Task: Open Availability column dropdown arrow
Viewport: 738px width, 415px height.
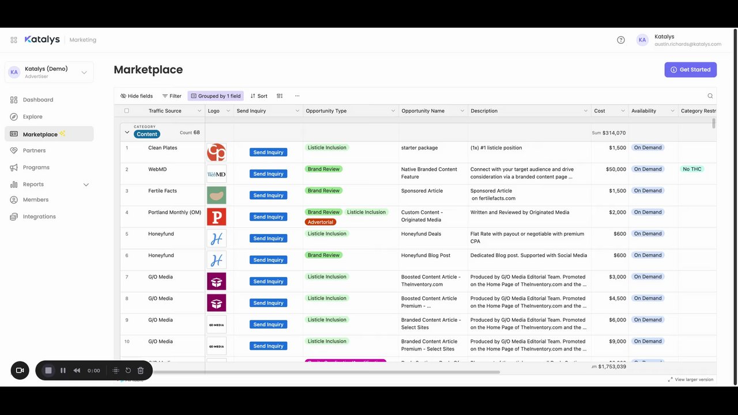Action: [x=672, y=111]
